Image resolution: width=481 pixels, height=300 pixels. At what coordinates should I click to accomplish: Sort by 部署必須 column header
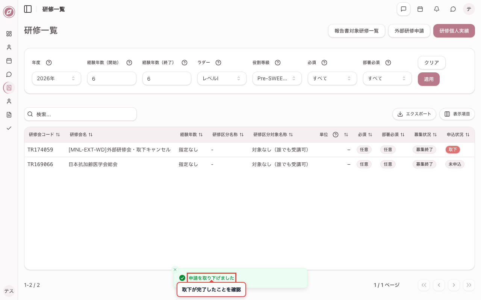point(393,135)
